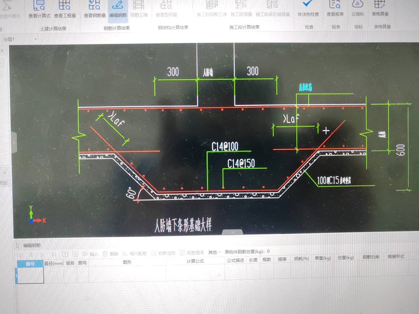The height and width of the screenshot is (314, 419).
Task: Open the 其他 dropdown in rebar editor
Action: (x=214, y=252)
